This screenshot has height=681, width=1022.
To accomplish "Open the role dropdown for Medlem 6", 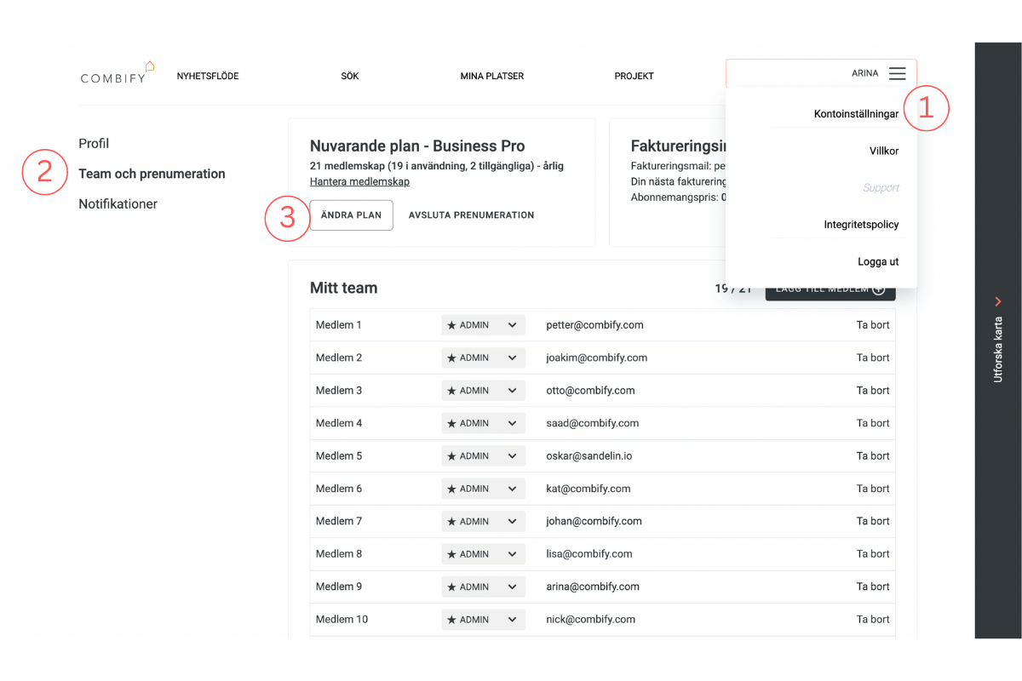I will point(512,489).
